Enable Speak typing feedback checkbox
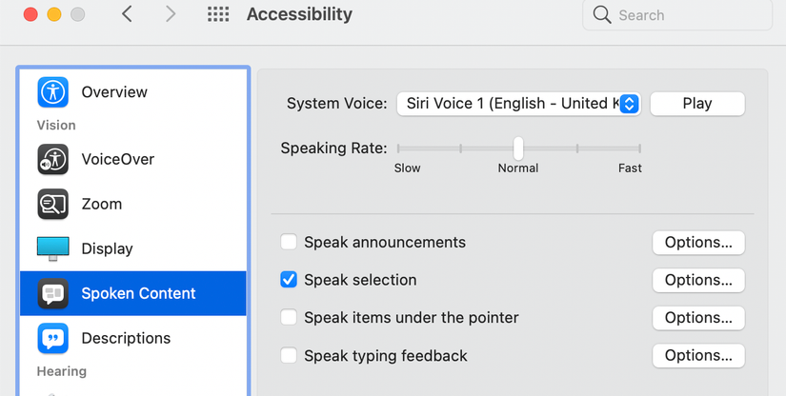 pyautogui.click(x=289, y=355)
